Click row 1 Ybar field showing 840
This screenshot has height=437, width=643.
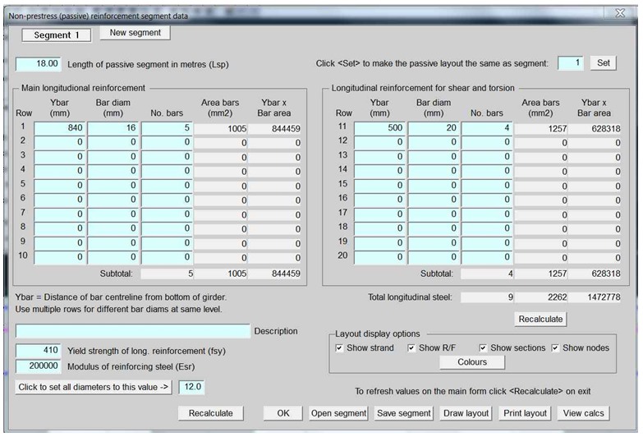(59, 128)
